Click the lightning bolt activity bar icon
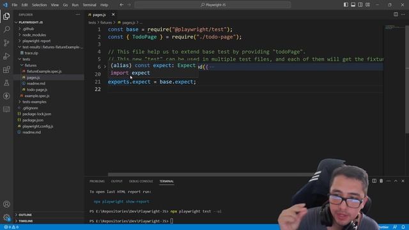409x230 pixels. (6, 96)
